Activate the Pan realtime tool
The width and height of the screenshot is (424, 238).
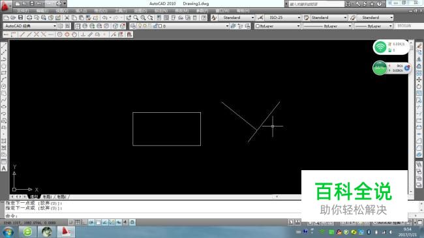tap(129, 18)
